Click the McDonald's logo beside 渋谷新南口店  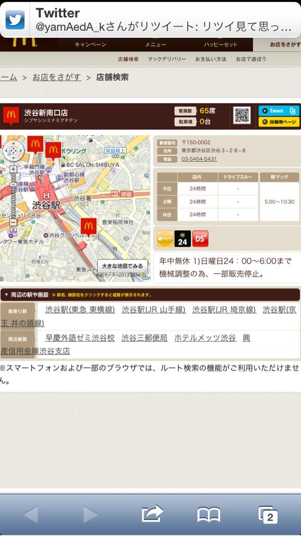tap(11, 116)
